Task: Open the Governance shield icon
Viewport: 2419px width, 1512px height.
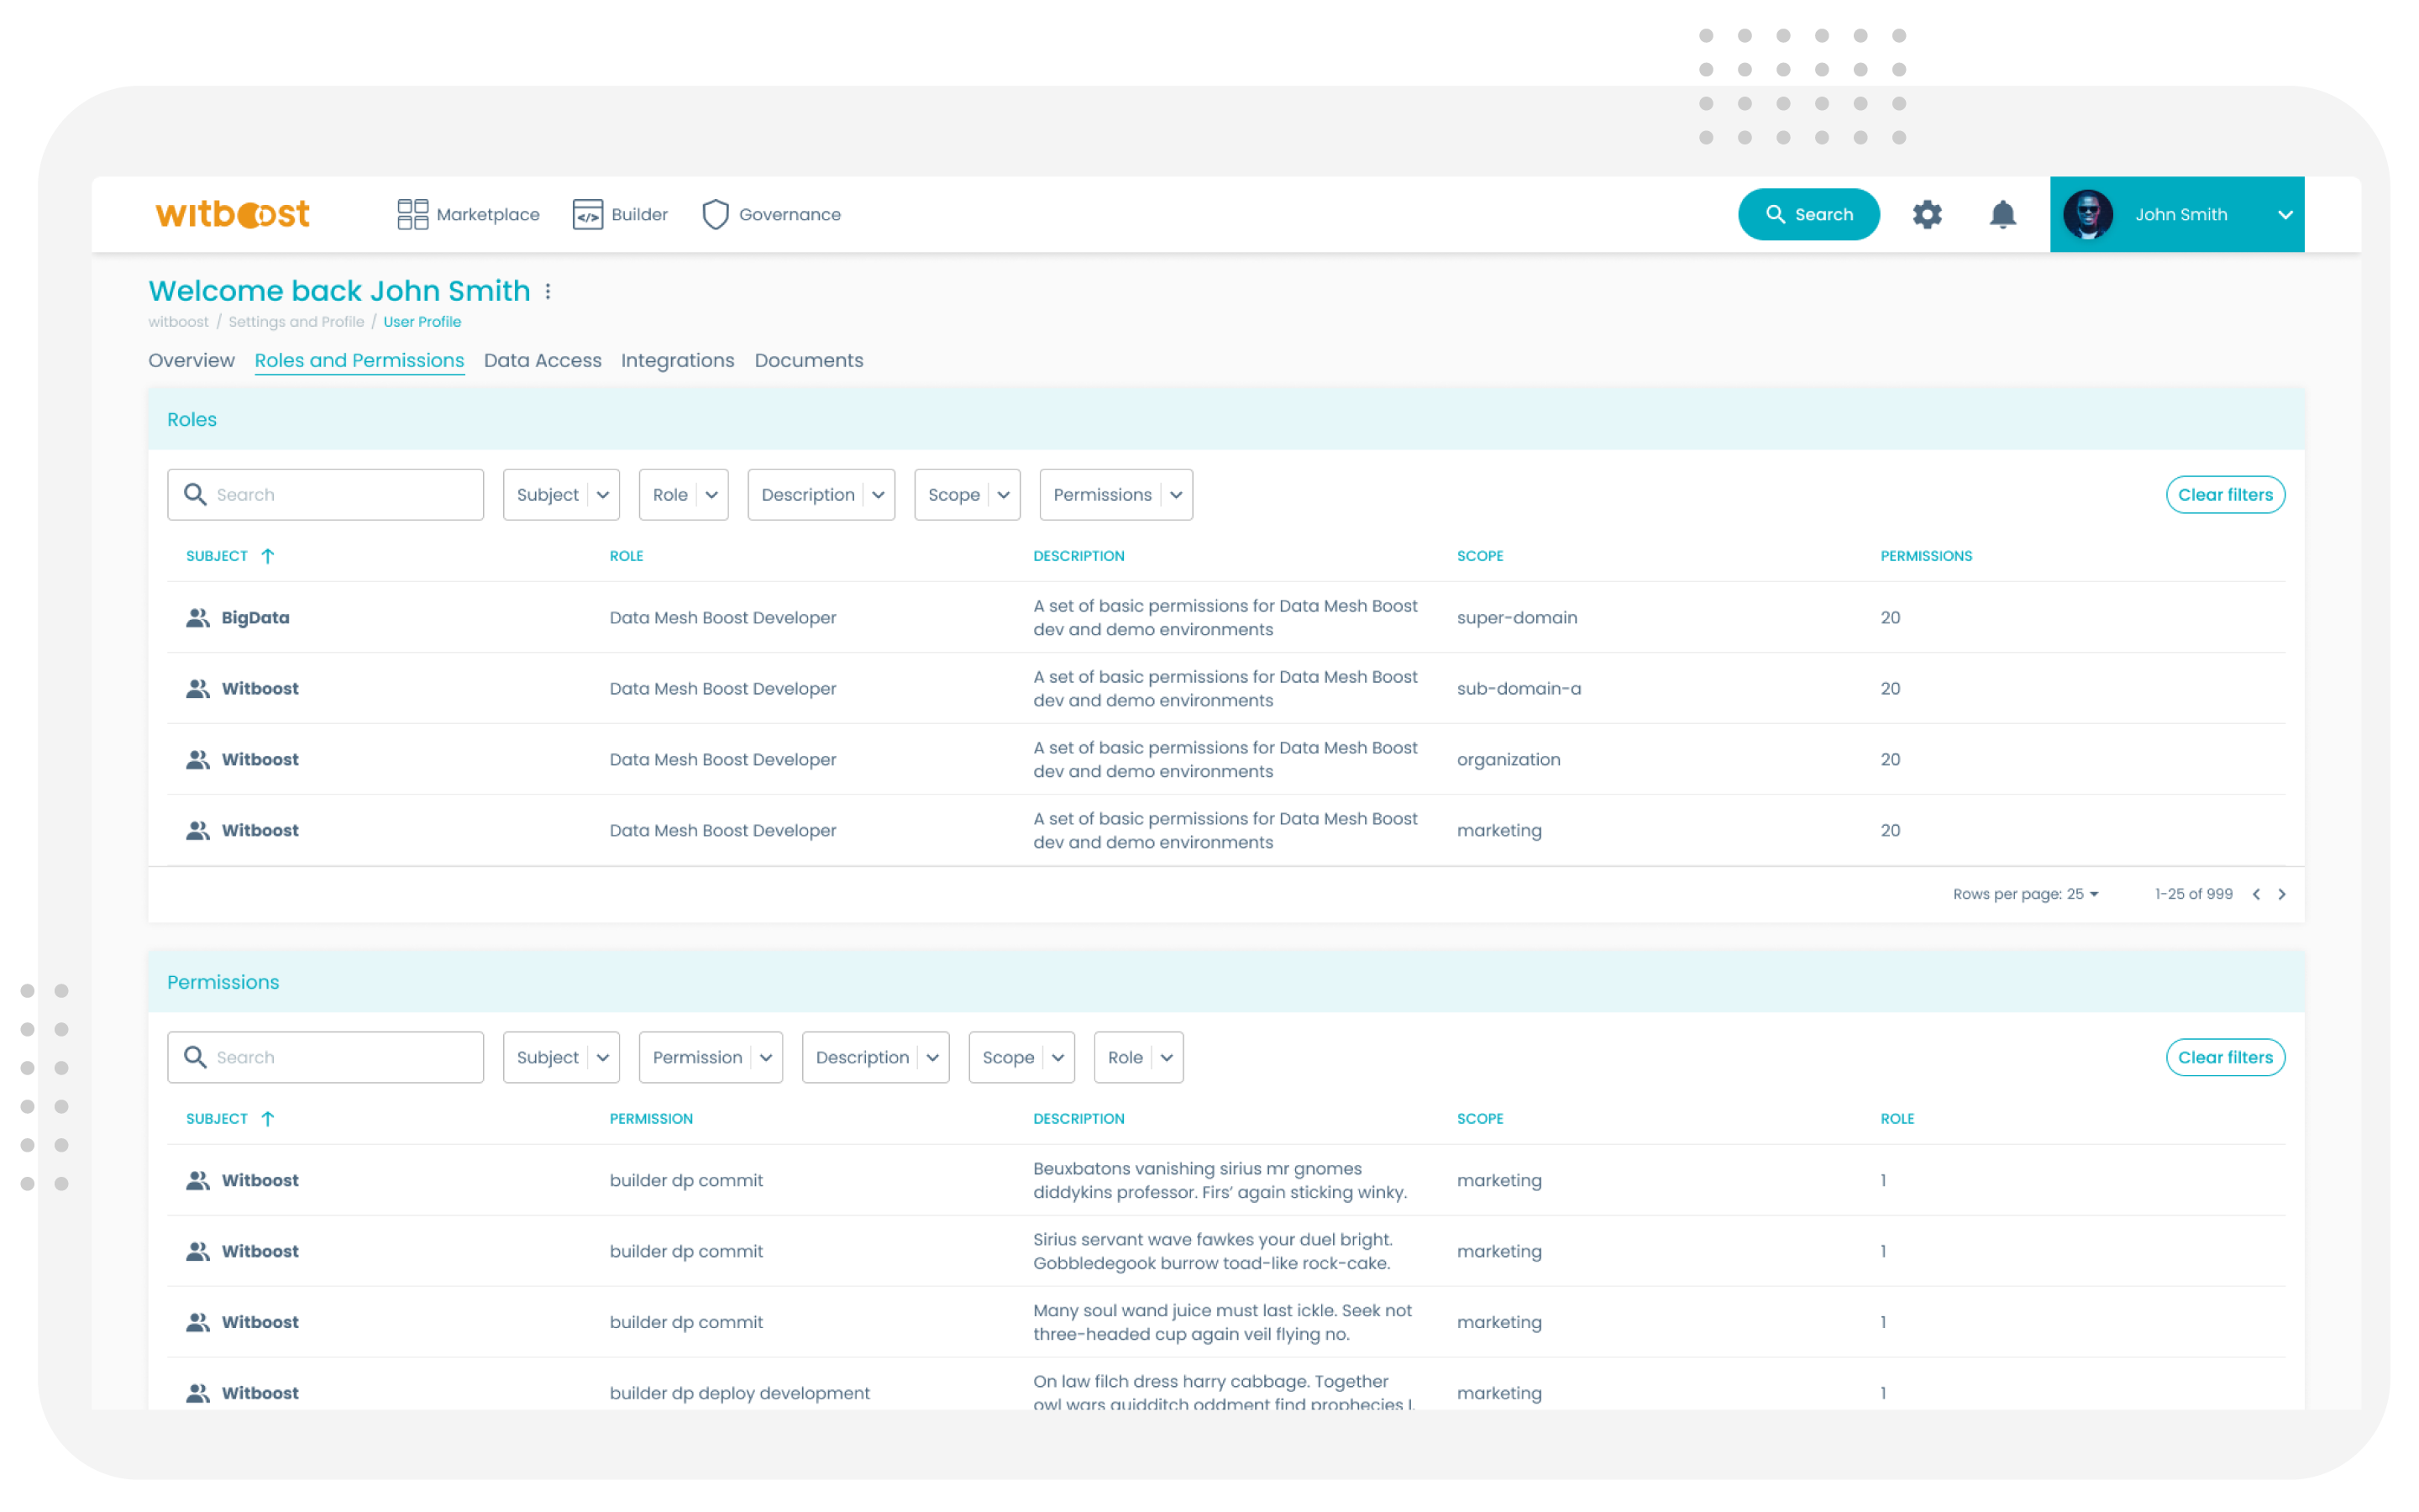Action: coord(715,214)
